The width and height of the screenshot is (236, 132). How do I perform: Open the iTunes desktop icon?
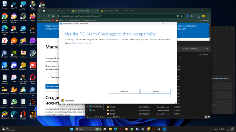(x=14, y=78)
